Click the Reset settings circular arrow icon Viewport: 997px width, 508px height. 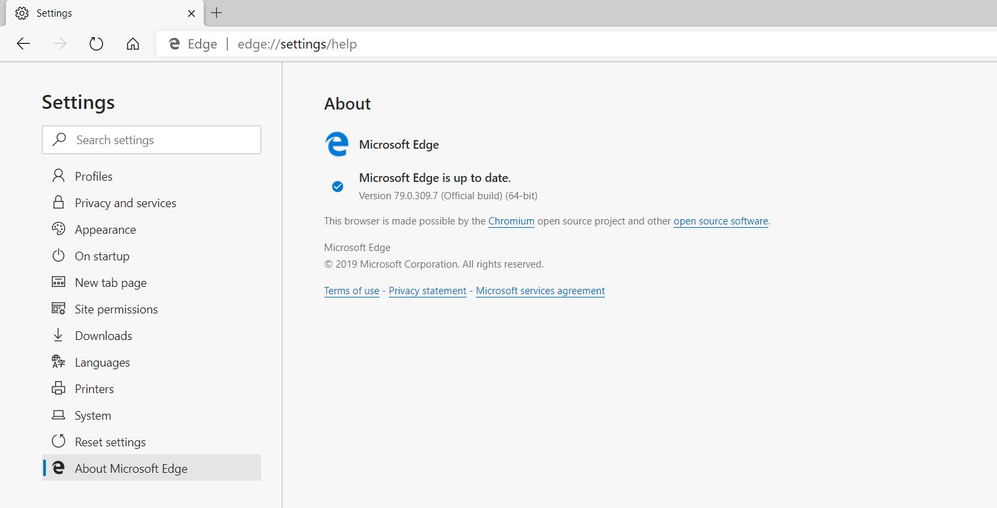click(58, 442)
